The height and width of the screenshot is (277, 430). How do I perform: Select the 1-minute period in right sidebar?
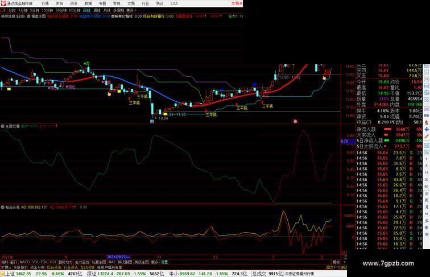tap(427, 159)
